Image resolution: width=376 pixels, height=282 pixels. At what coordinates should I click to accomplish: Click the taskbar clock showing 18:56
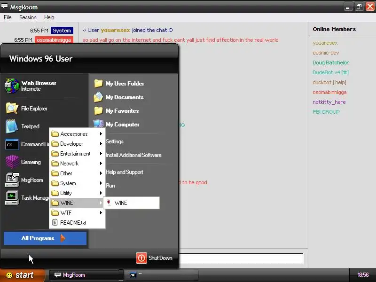click(363, 275)
